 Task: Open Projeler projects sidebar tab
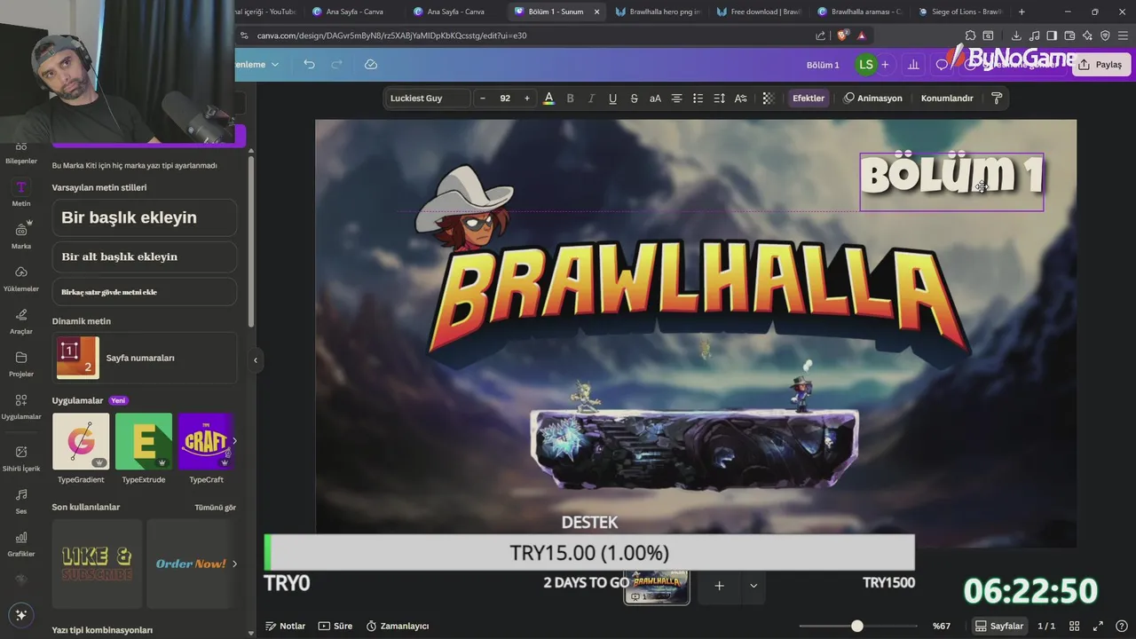[21, 363]
